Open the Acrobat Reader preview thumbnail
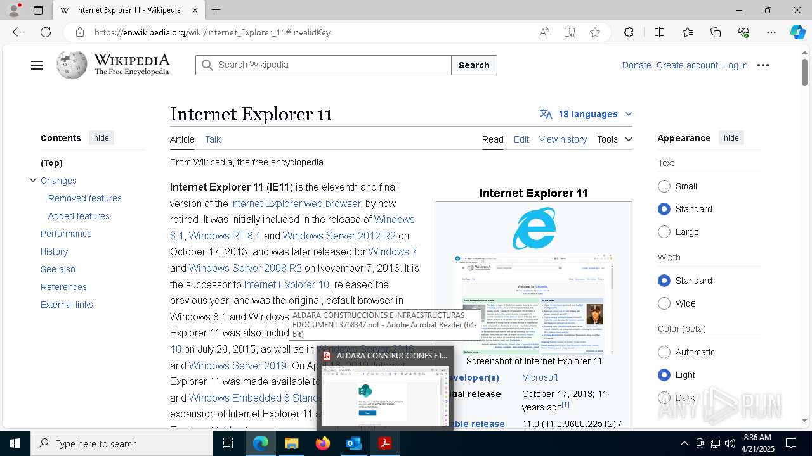The width and height of the screenshot is (812, 456). tap(385, 395)
